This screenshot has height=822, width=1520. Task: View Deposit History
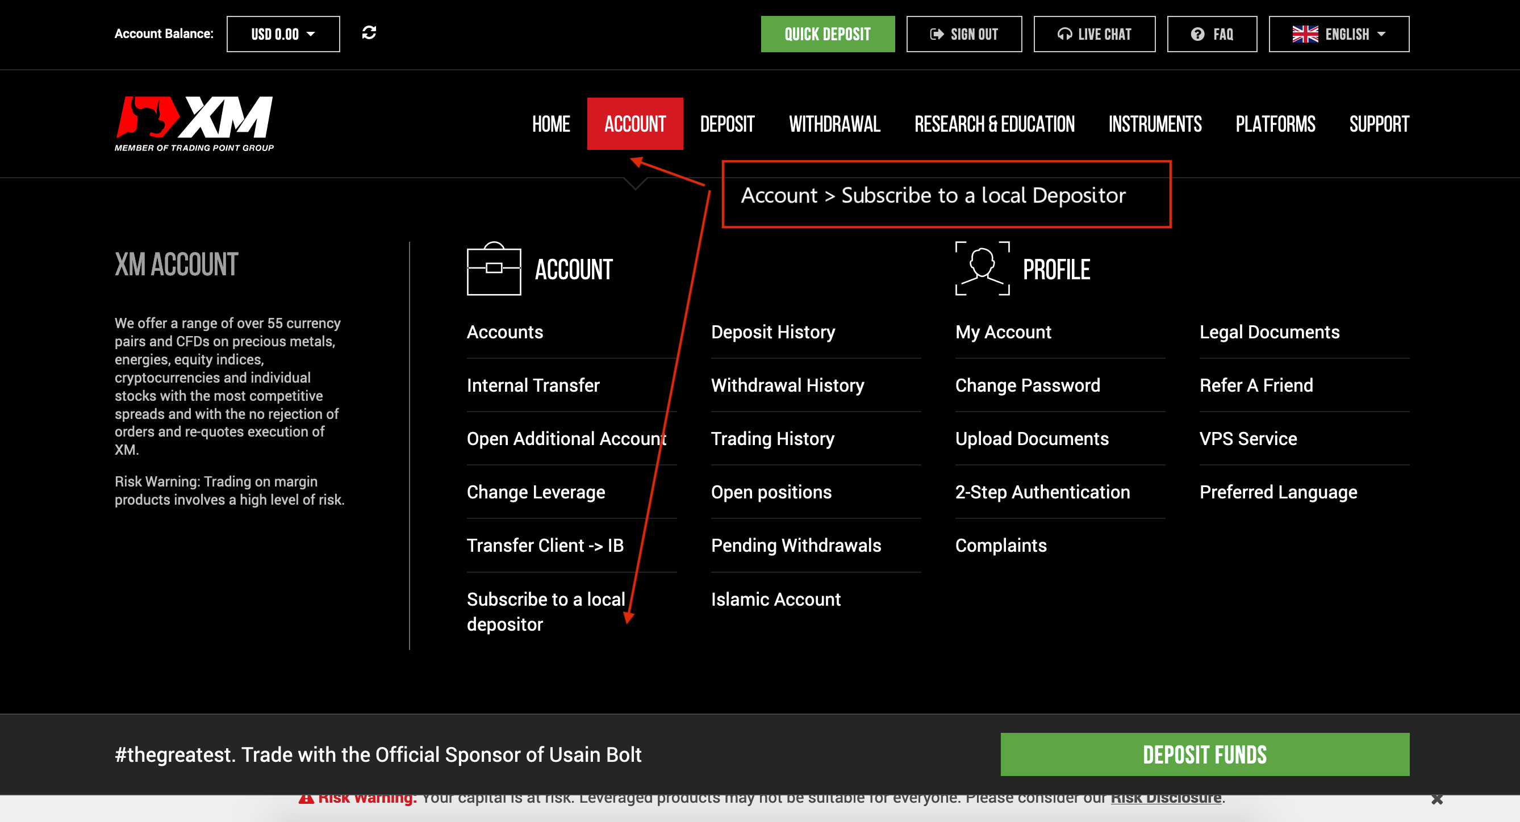(773, 332)
